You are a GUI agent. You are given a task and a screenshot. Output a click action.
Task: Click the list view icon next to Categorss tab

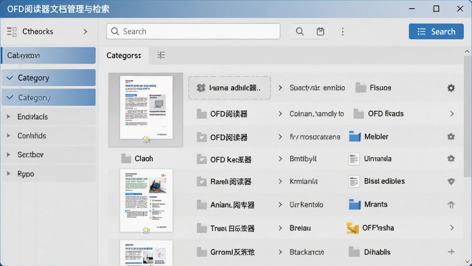click(161, 55)
